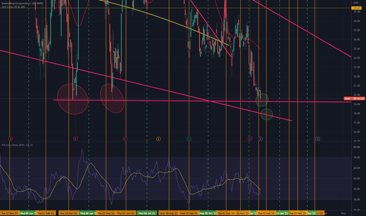The height and width of the screenshot is (216, 366).
Task: Click the USD currency label
Action: (356, 3)
